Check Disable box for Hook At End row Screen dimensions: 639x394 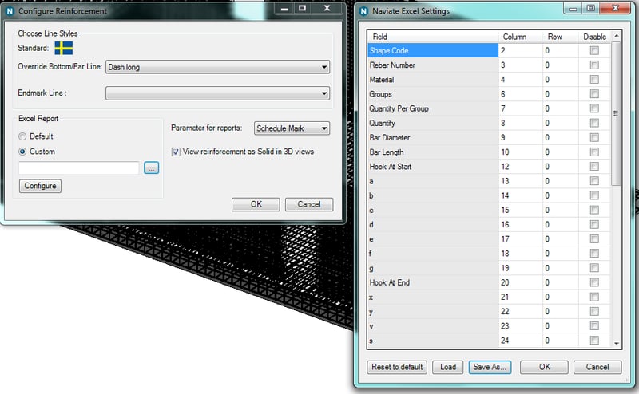click(594, 282)
